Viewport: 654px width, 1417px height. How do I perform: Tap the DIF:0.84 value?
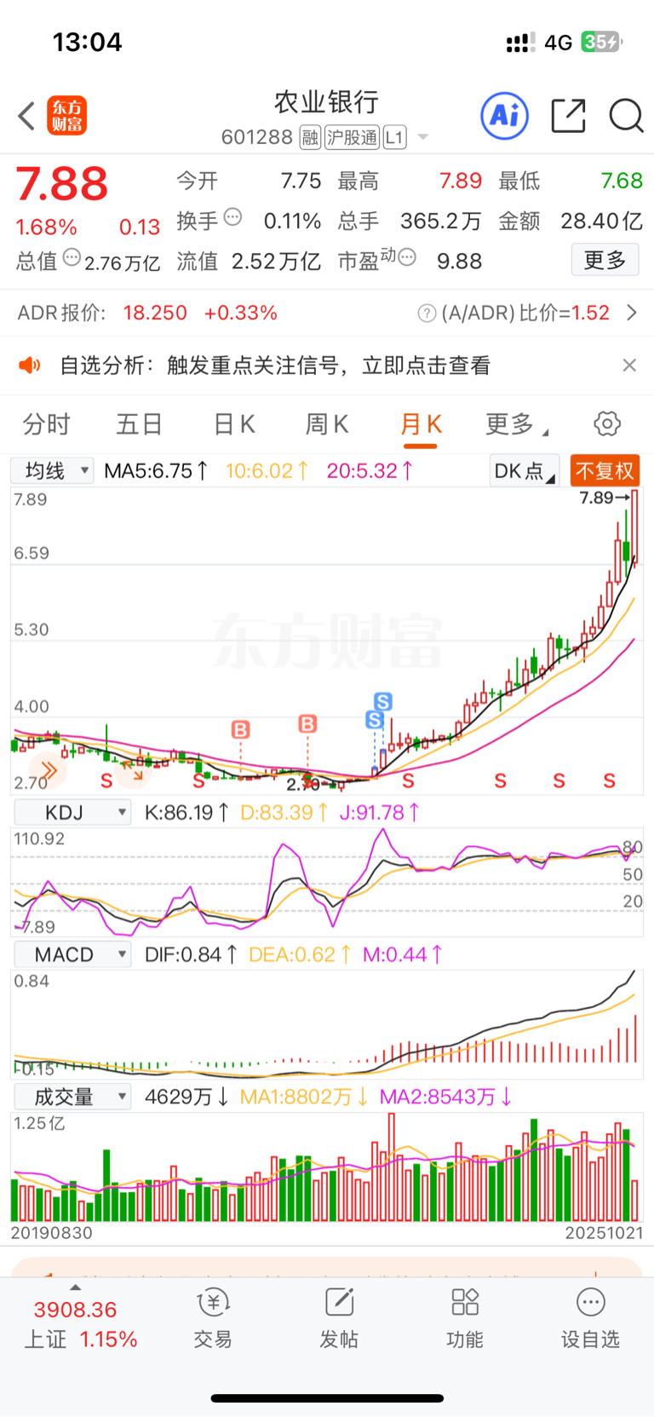[191, 955]
